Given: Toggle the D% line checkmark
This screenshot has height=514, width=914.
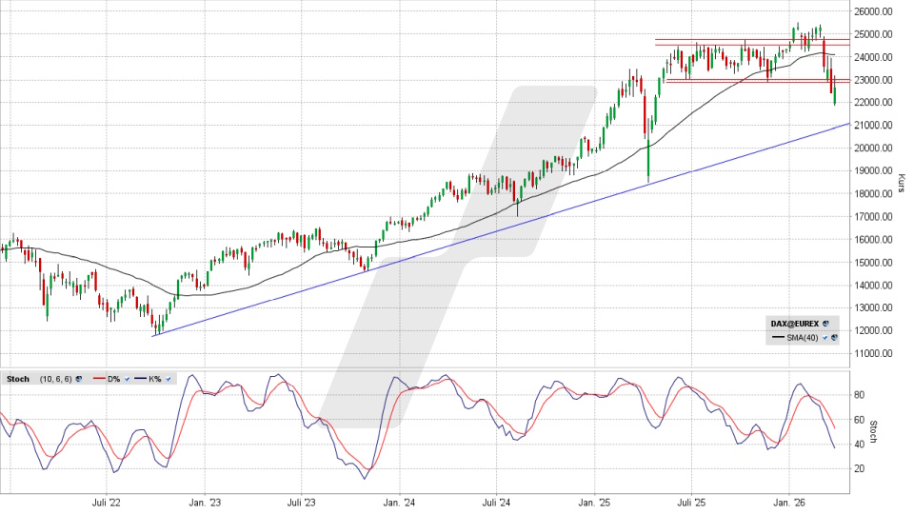Looking at the screenshot, I should click(x=127, y=379).
